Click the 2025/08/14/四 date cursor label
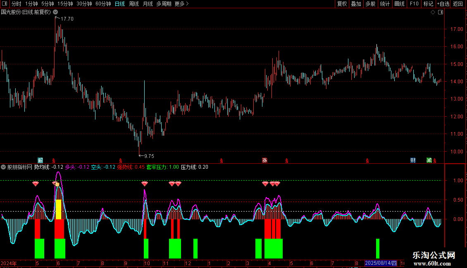 (x=381, y=263)
